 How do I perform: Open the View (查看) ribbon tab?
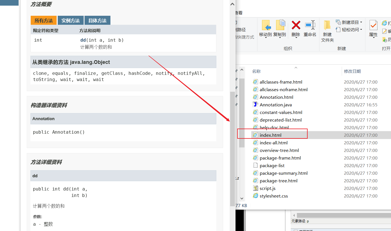[x=239, y=13]
